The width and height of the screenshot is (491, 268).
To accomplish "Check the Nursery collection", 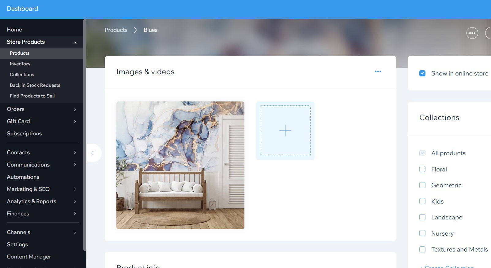I will click(422, 233).
